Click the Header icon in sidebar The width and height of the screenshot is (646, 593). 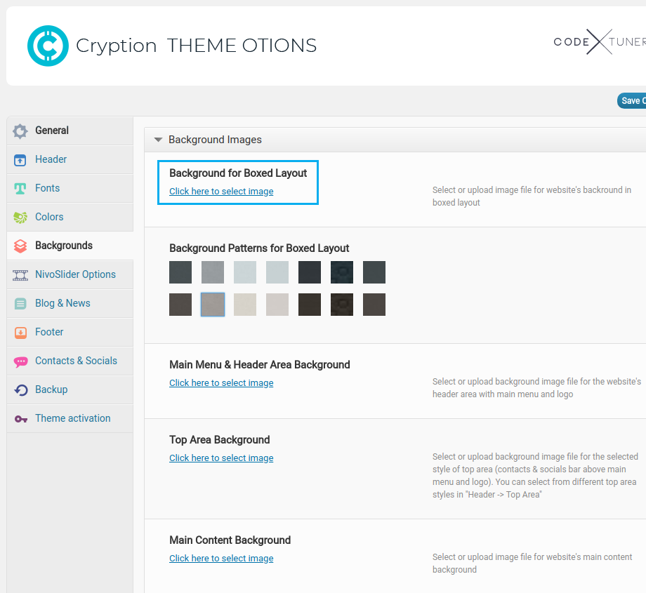tap(20, 160)
